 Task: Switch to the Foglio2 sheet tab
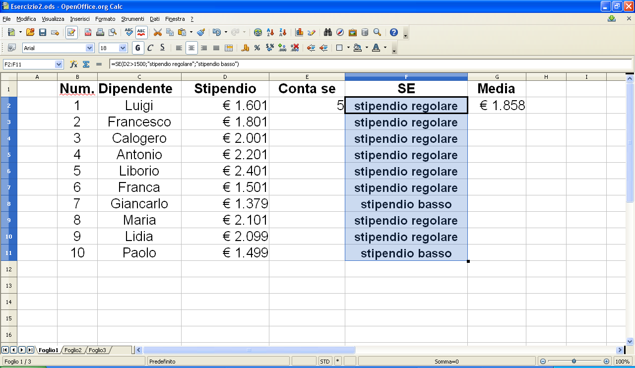pyautogui.click(x=73, y=350)
